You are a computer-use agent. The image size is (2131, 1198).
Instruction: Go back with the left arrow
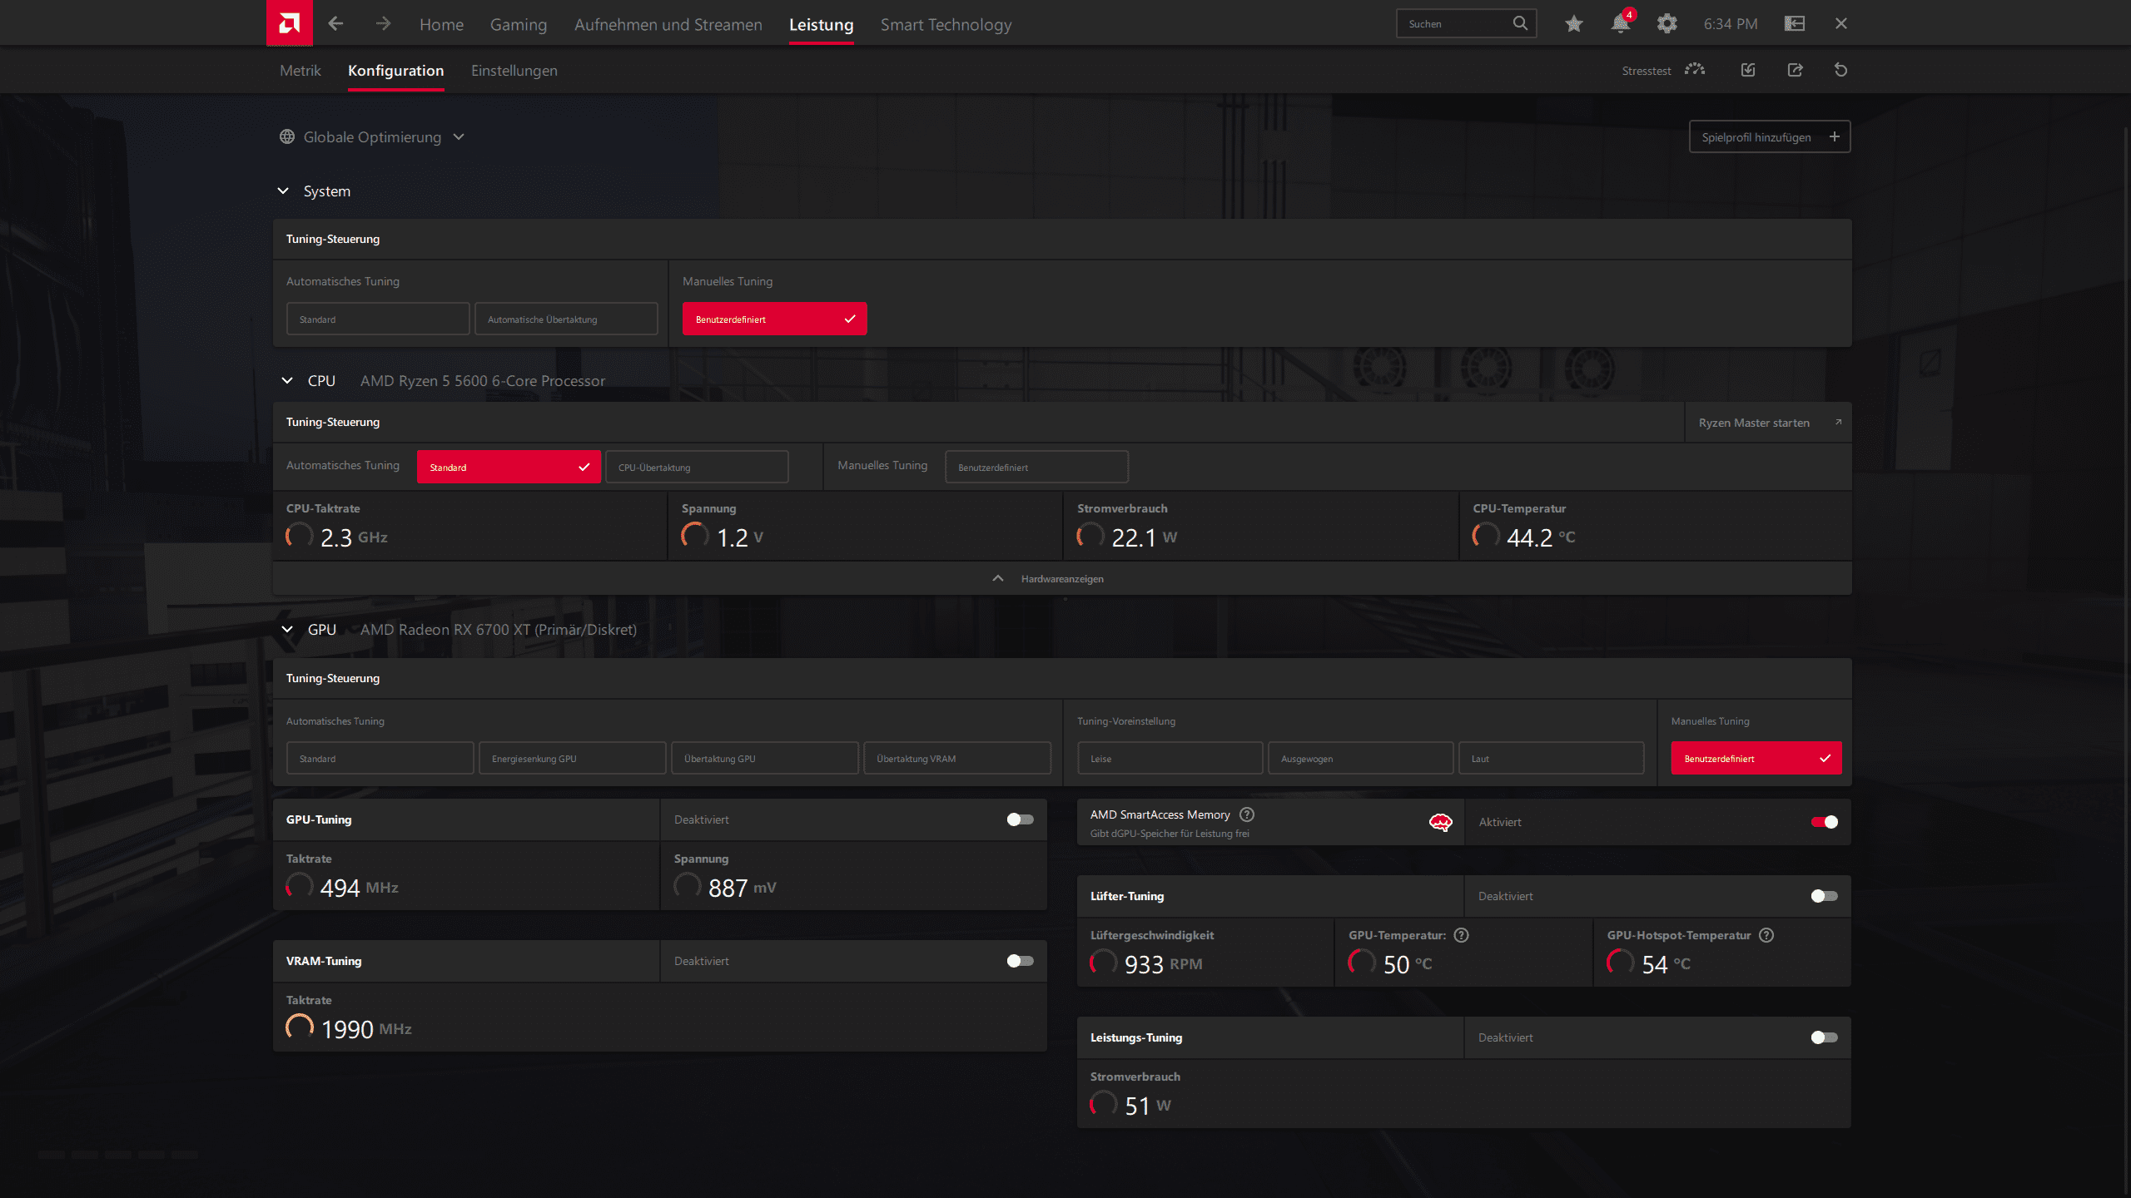(335, 24)
